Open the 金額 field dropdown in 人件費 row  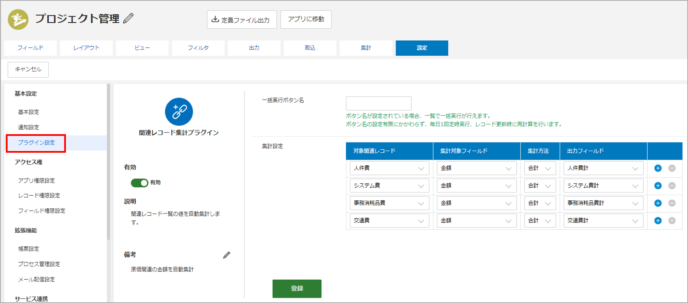click(x=477, y=168)
